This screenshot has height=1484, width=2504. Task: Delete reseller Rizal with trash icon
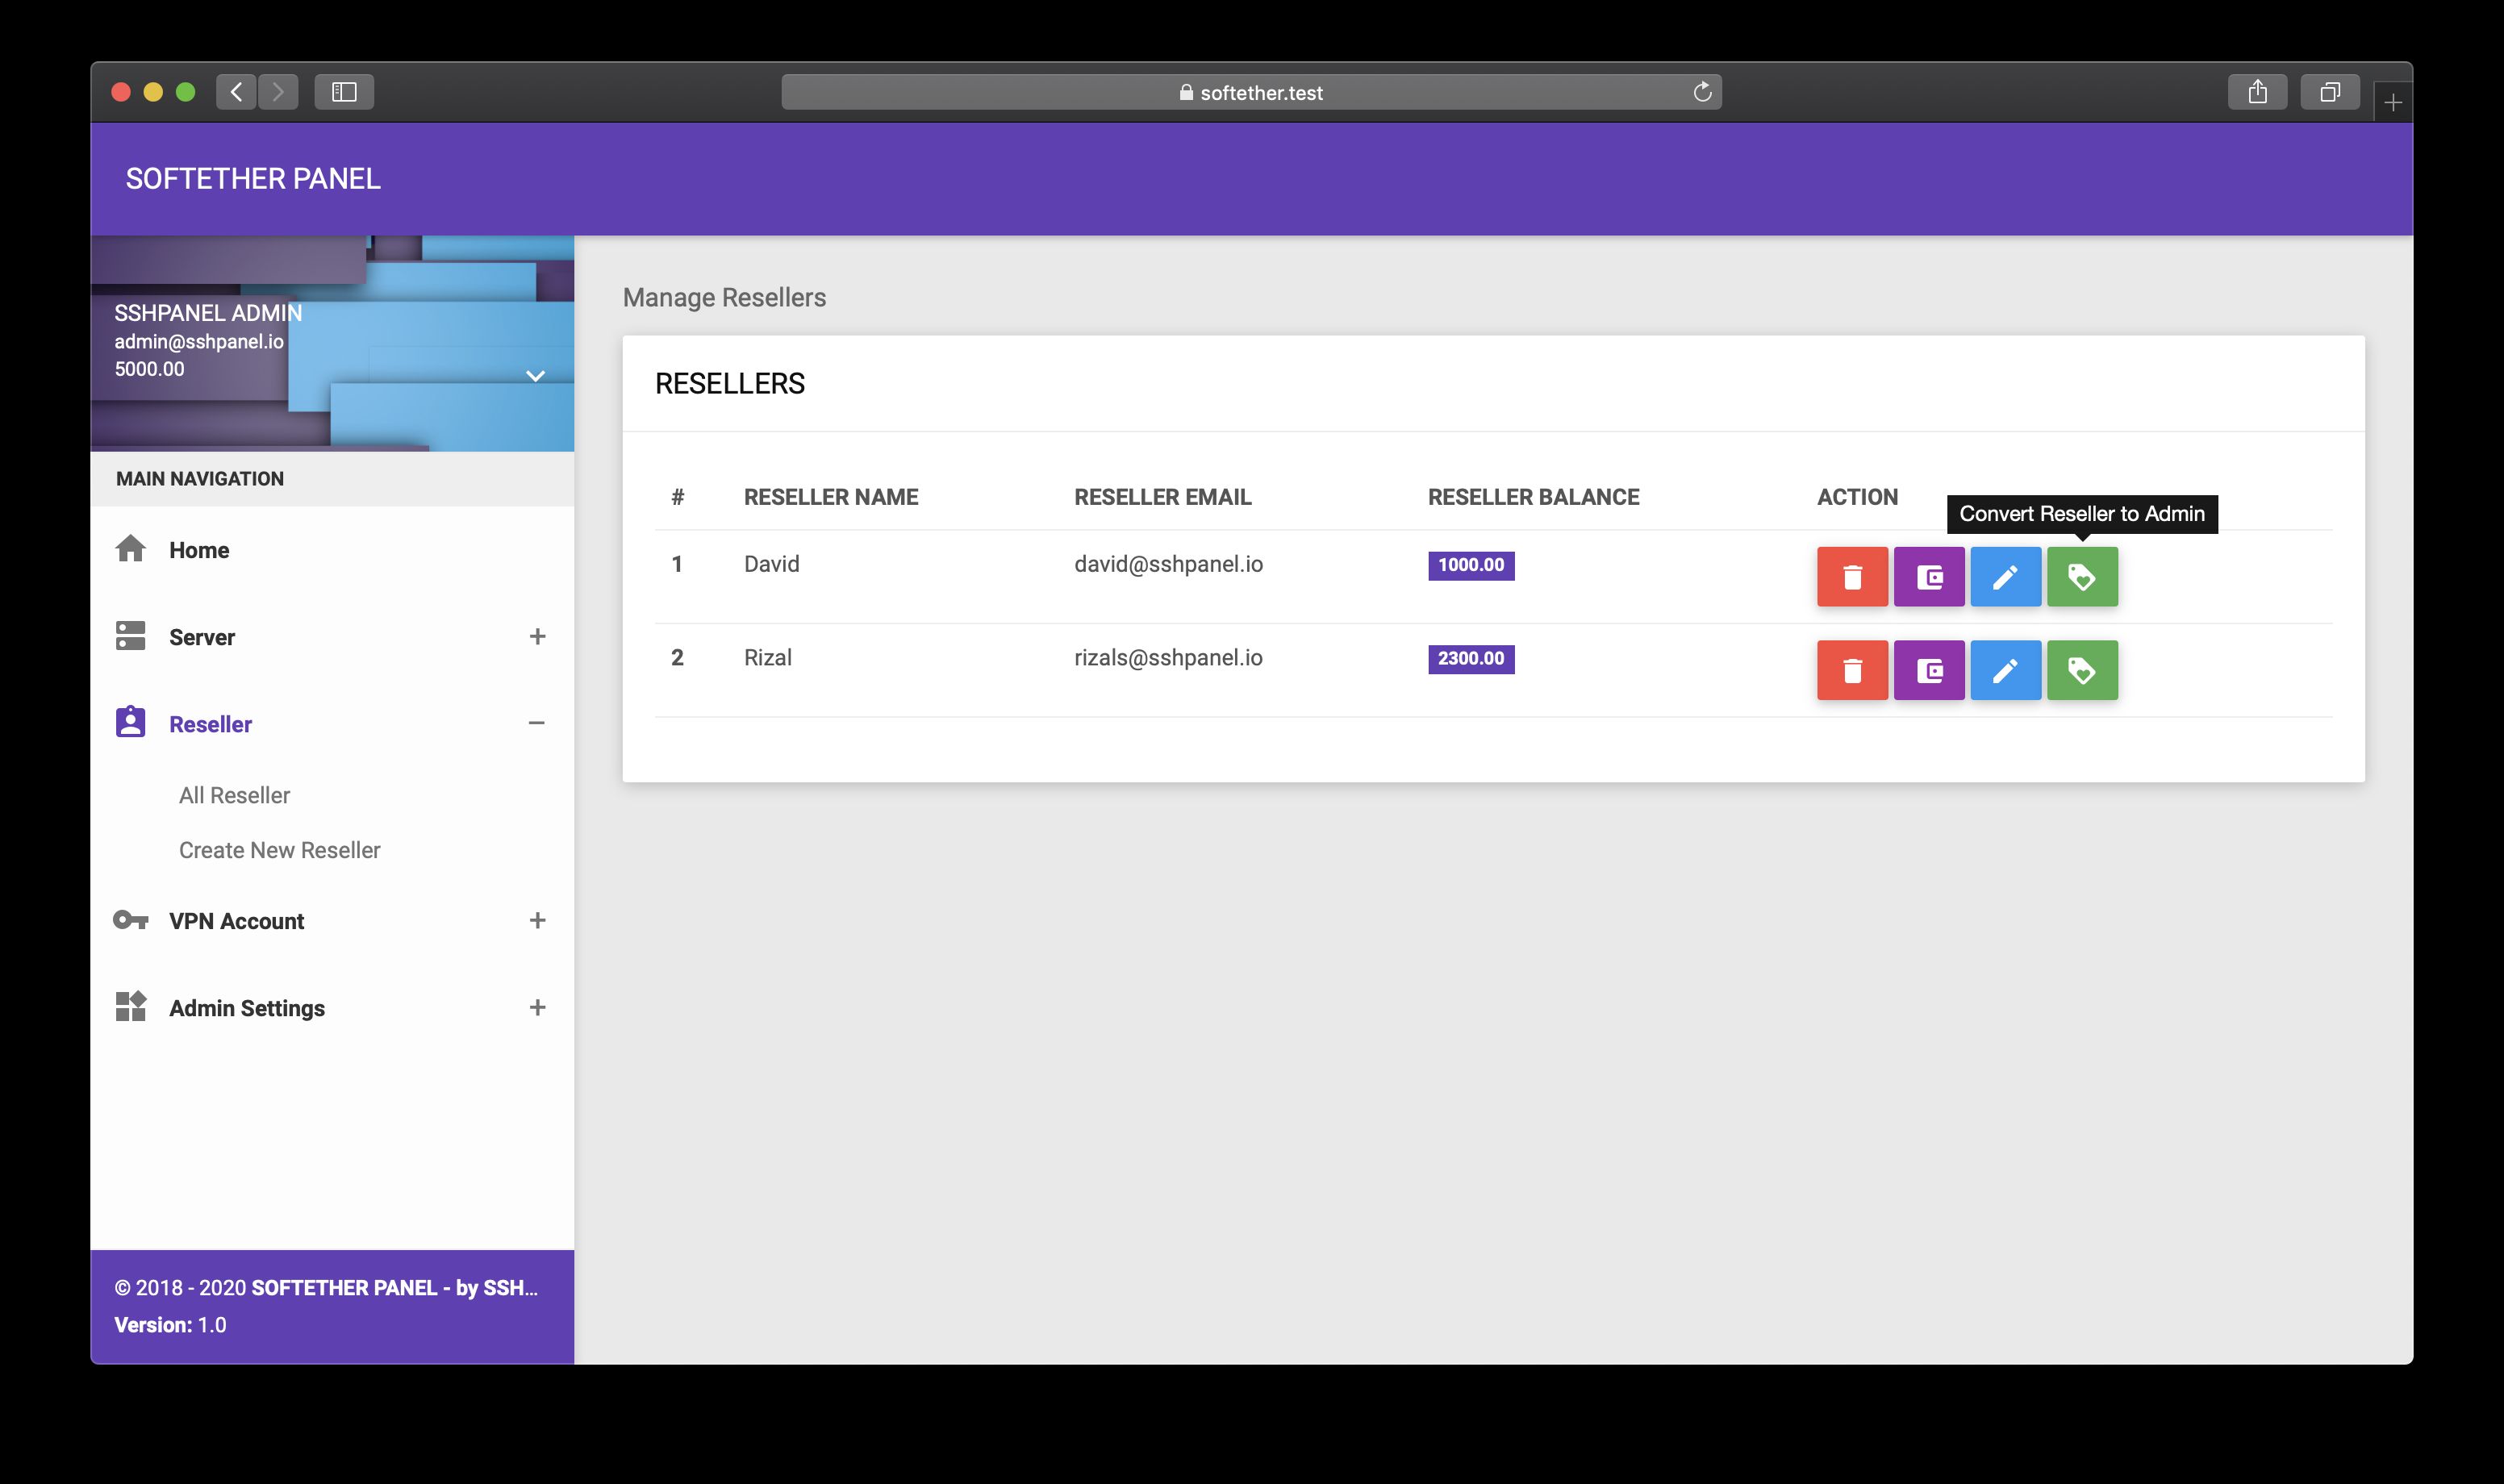tap(1852, 670)
